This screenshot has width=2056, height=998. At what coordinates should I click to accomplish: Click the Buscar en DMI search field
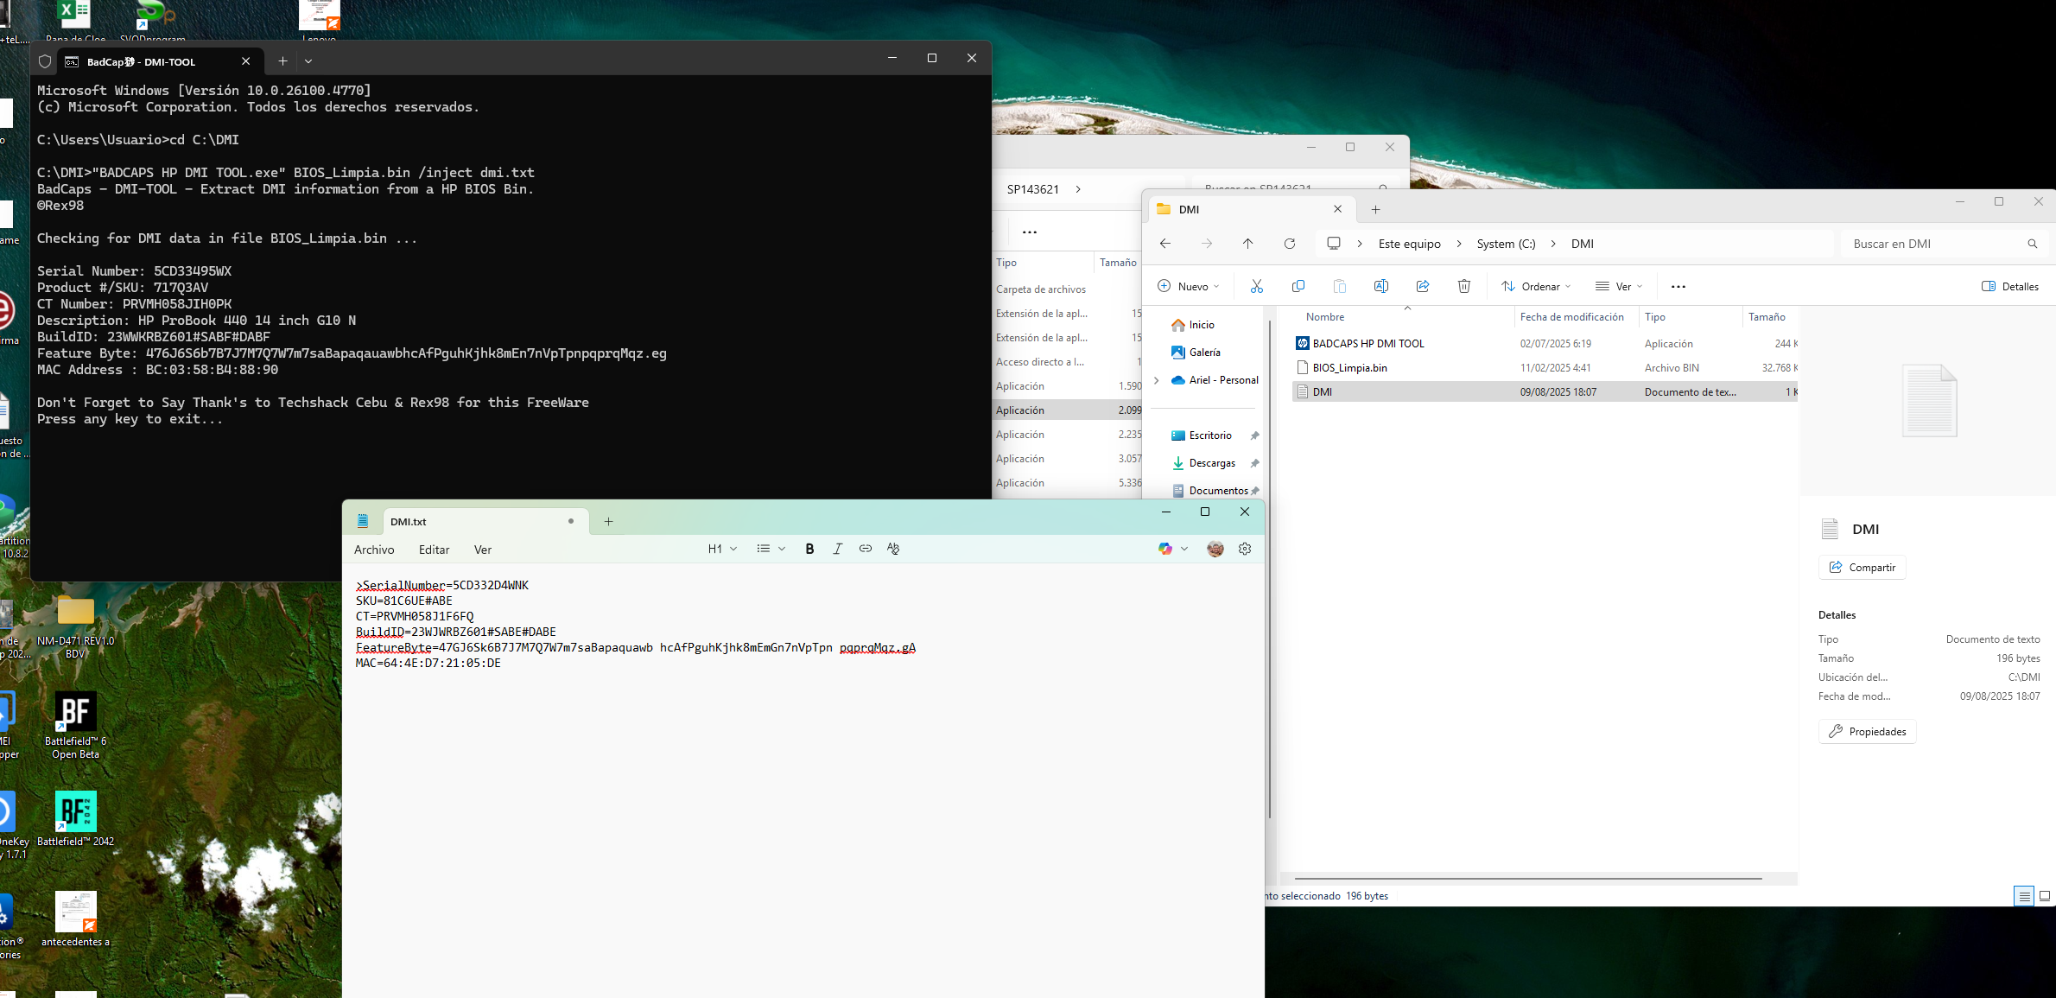pyautogui.click(x=1935, y=244)
